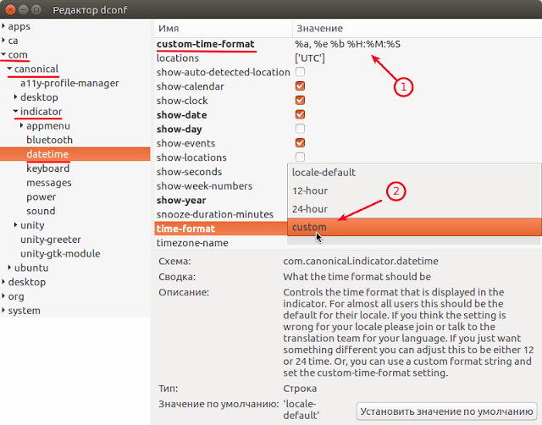
Task: Expand the system tree node
Action: click(x=3, y=310)
